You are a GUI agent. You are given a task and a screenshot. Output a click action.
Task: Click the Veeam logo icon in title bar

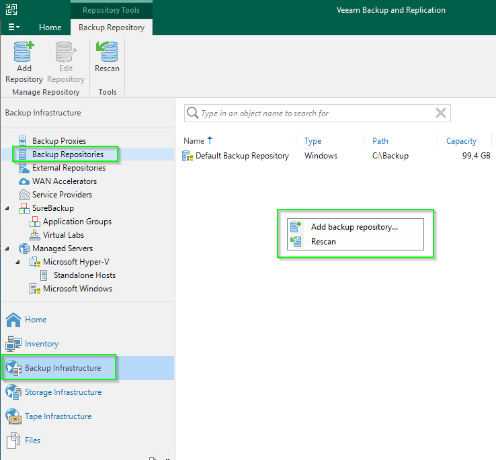pos(11,9)
